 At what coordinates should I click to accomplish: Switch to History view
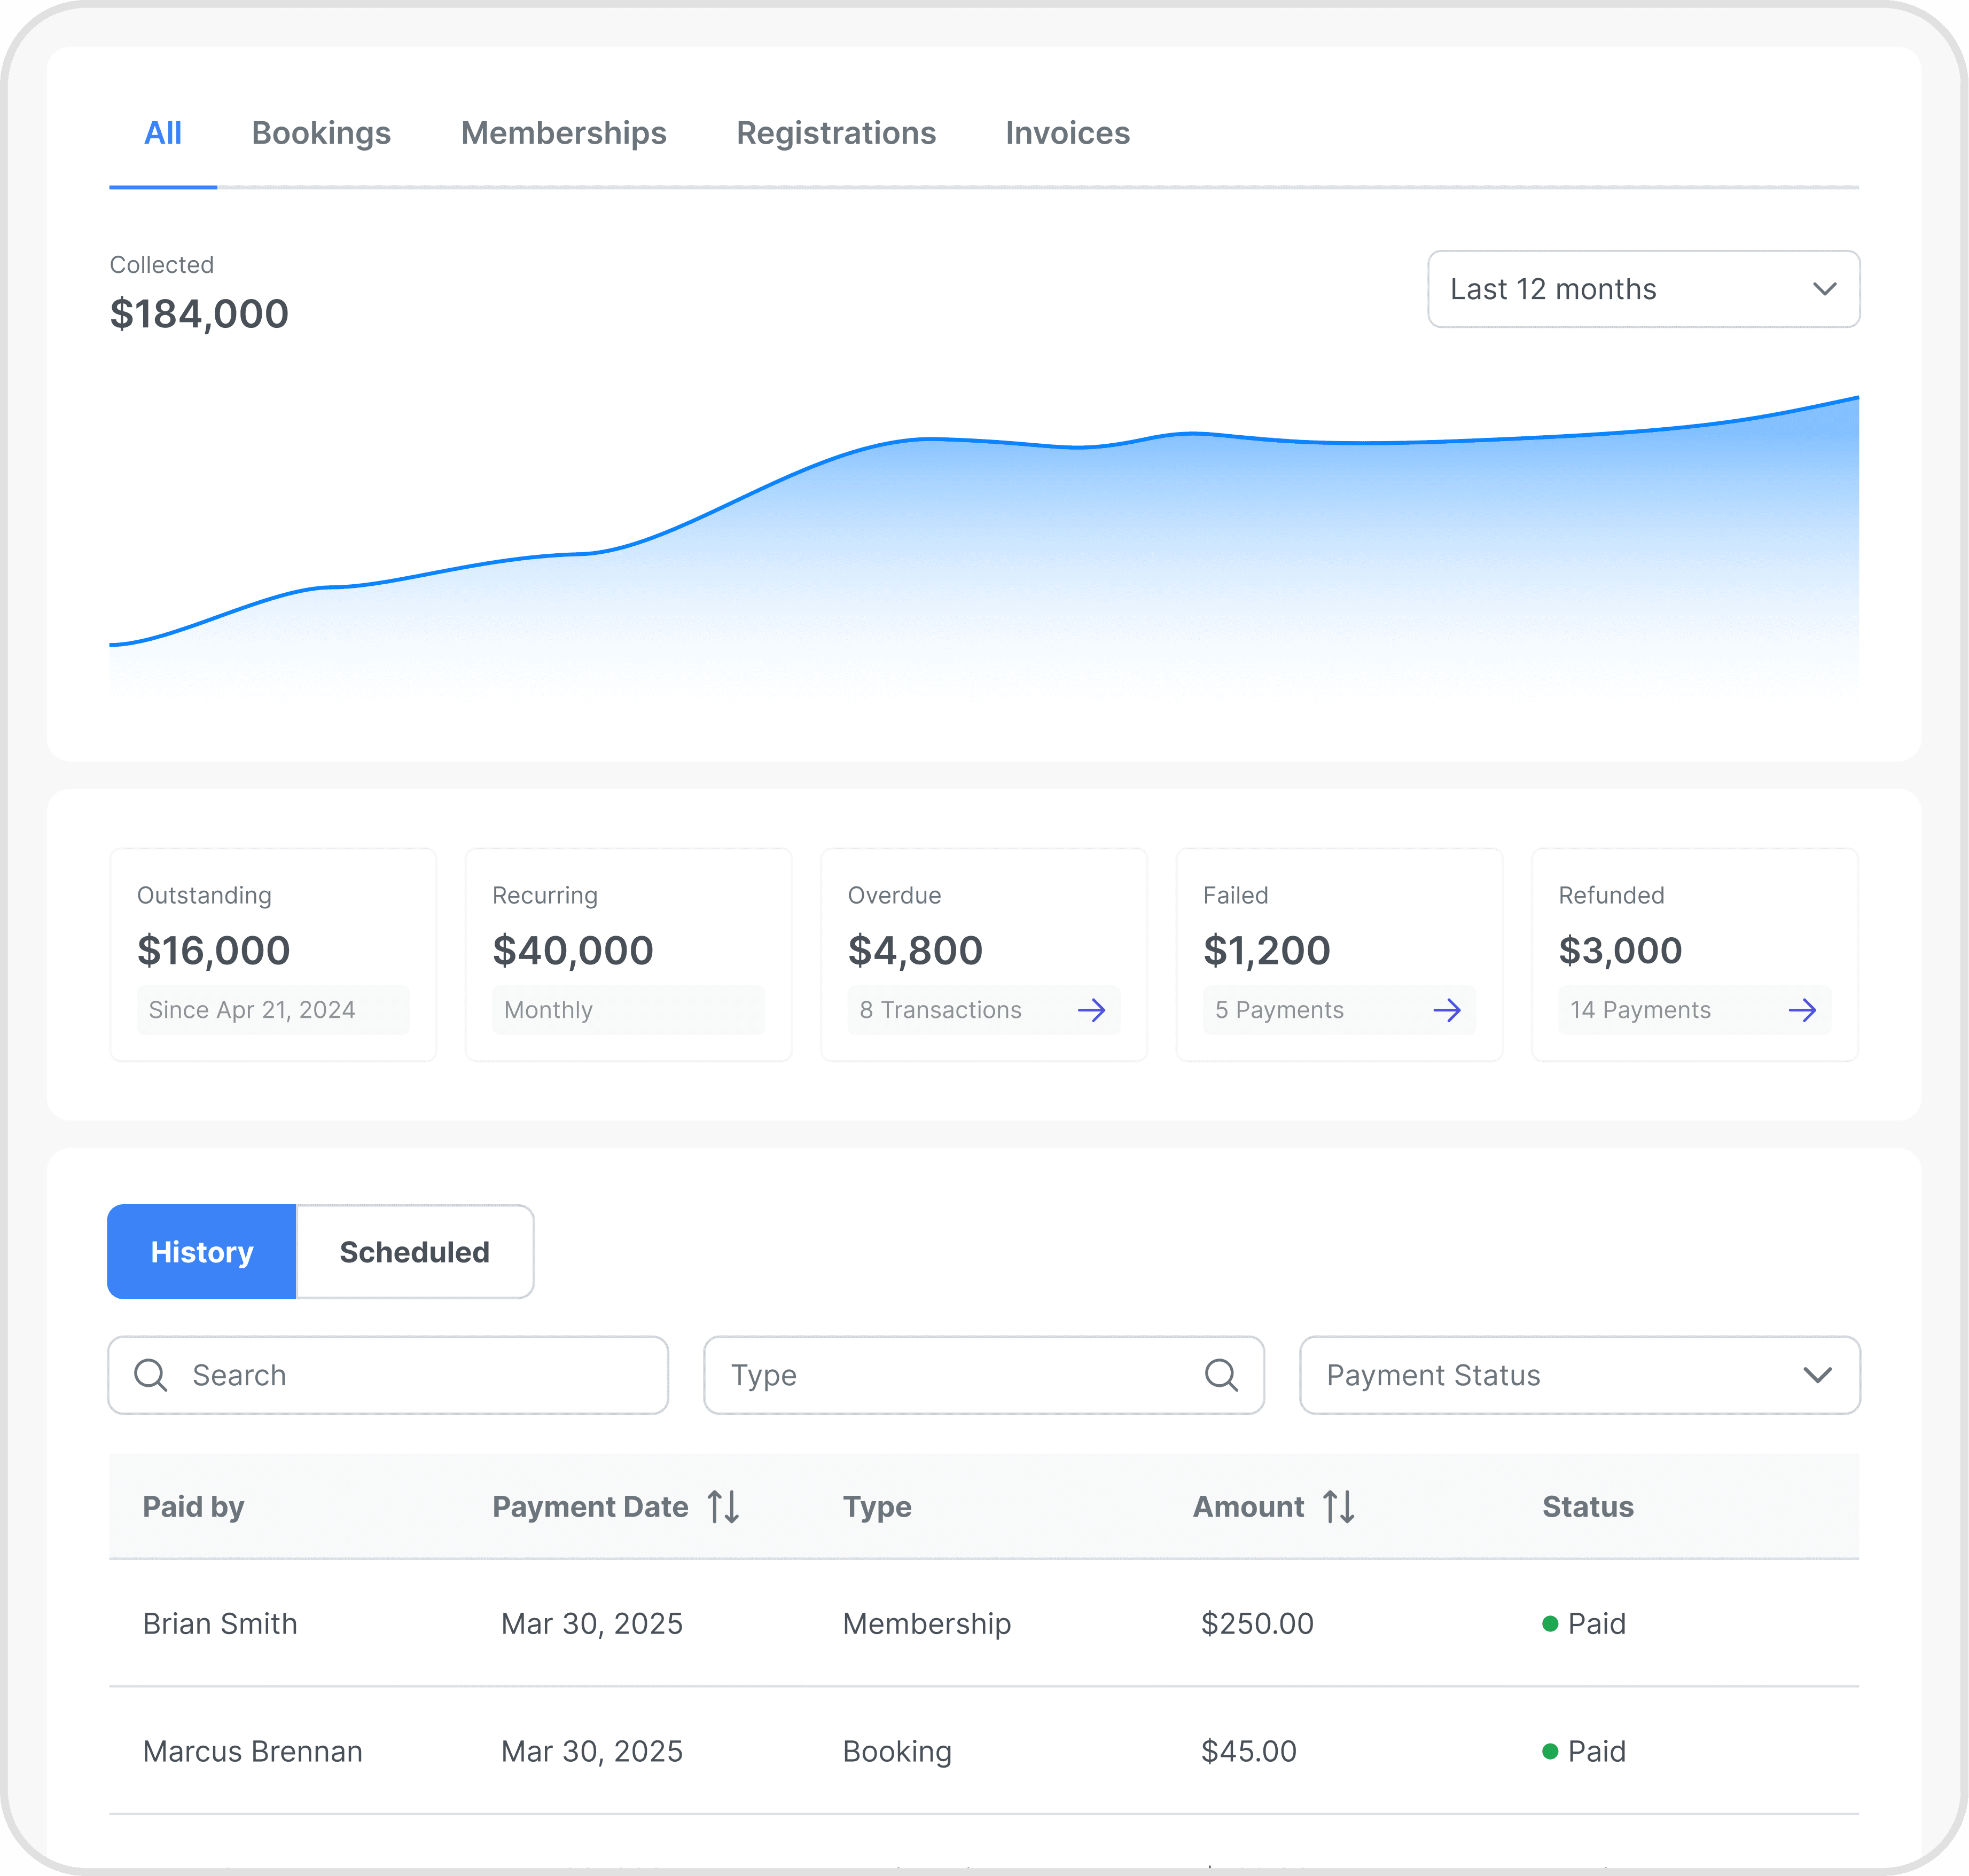[x=202, y=1252]
